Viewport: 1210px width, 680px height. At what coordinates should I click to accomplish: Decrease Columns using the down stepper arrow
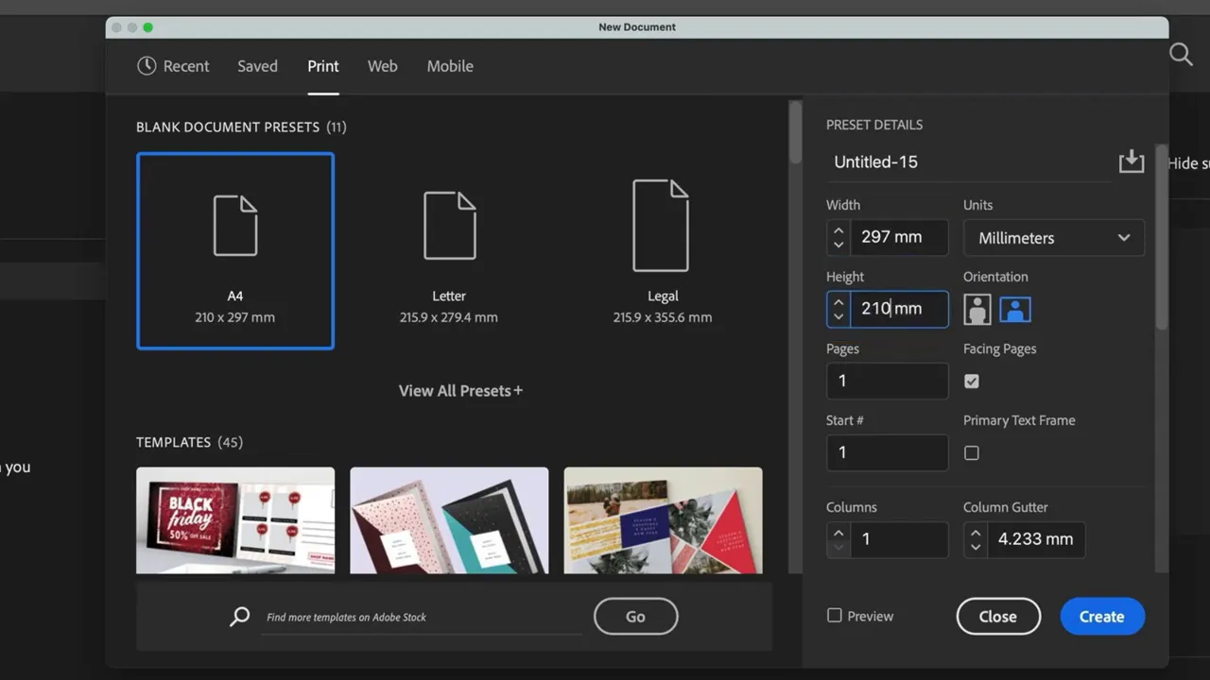tap(838, 546)
